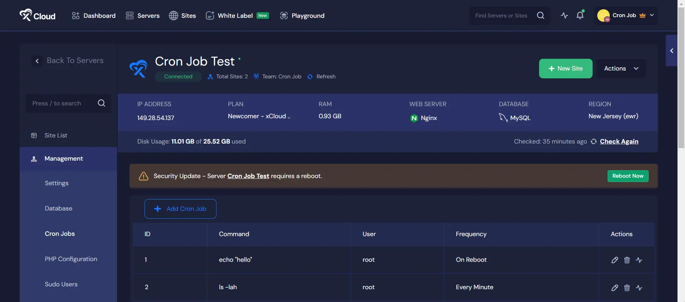Click the Check Again link

(619, 141)
